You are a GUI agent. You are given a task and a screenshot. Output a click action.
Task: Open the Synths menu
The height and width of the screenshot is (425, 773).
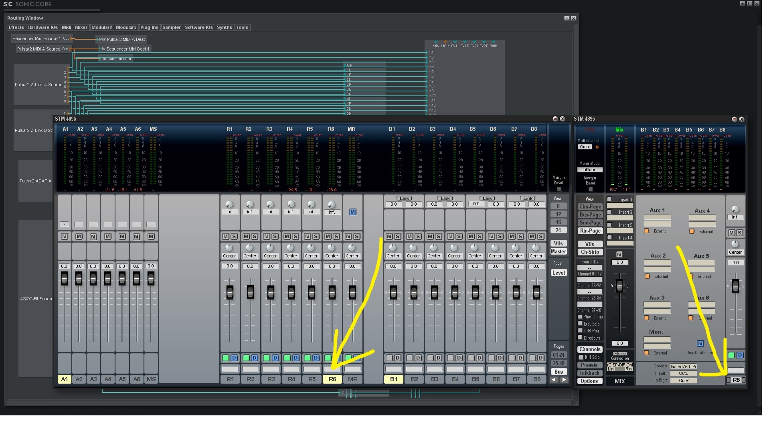click(x=225, y=27)
